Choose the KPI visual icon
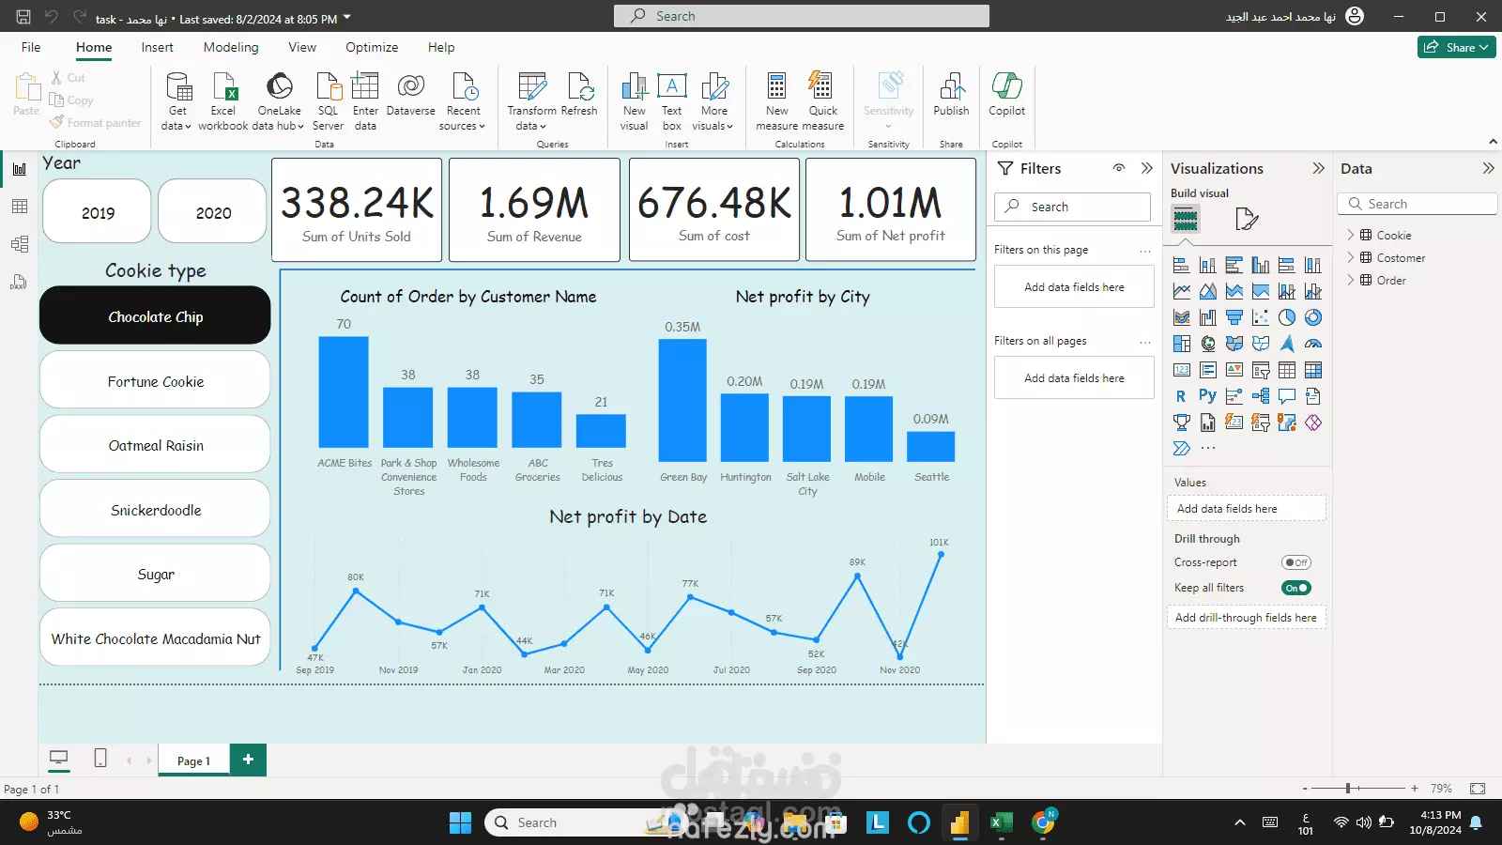Image resolution: width=1502 pixels, height=845 pixels. (1234, 370)
